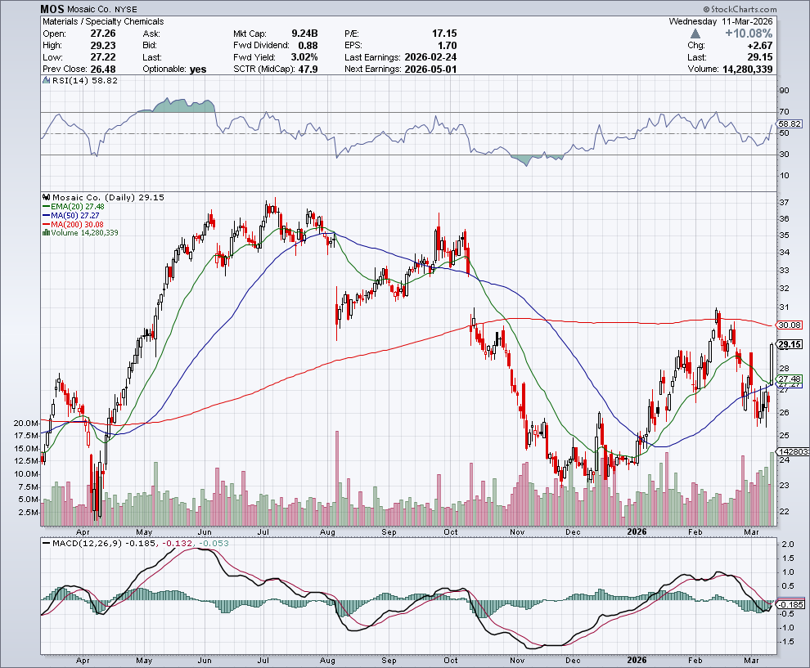Click the 27.48 EMA value tag on axis
Screen dimensions: 810x668
[790, 379]
